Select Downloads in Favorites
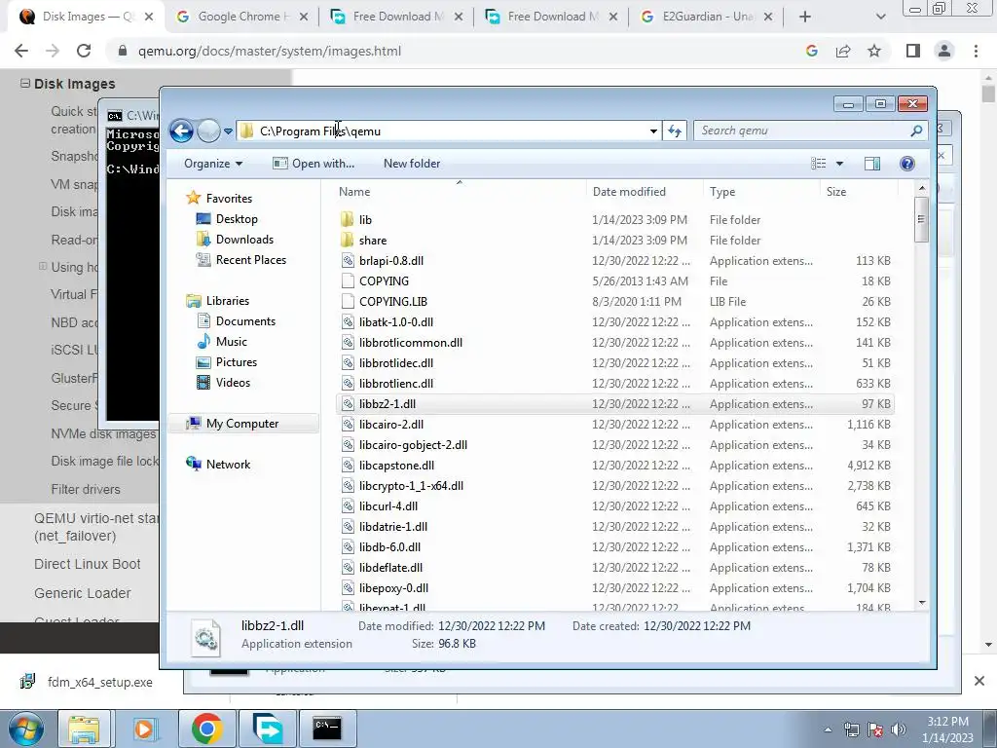 tap(244, 240)
